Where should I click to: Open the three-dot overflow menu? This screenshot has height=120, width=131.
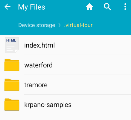coord(125,7)
